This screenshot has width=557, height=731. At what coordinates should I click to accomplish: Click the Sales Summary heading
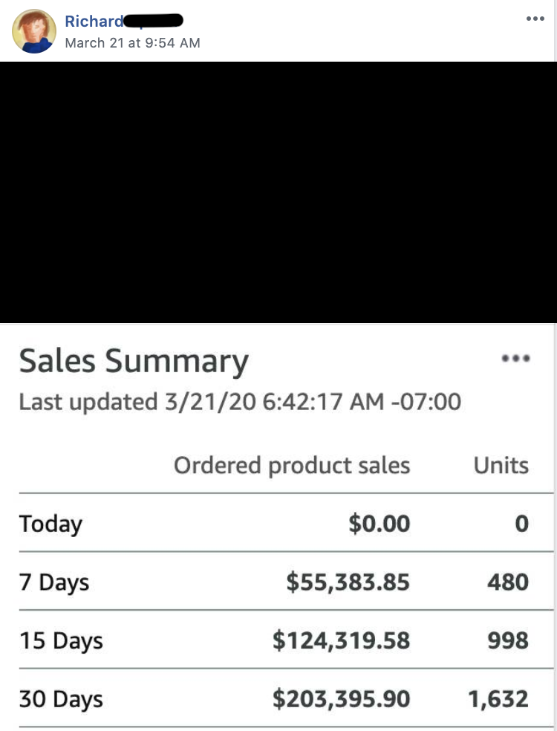point(133,361)
